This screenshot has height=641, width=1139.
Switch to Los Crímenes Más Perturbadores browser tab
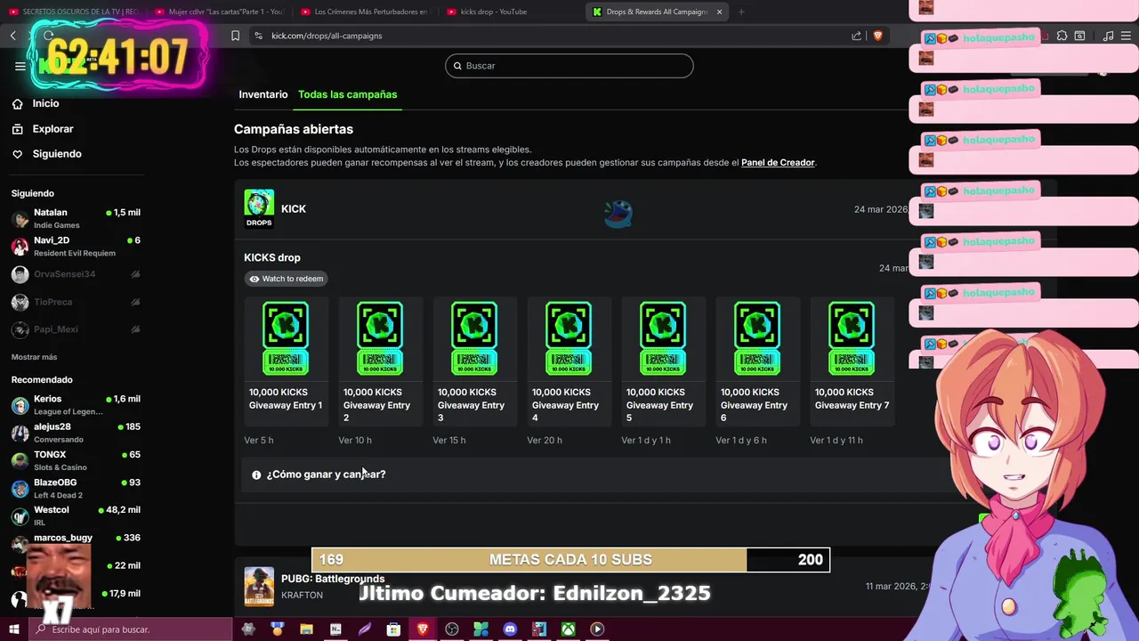tap(365, 12)
